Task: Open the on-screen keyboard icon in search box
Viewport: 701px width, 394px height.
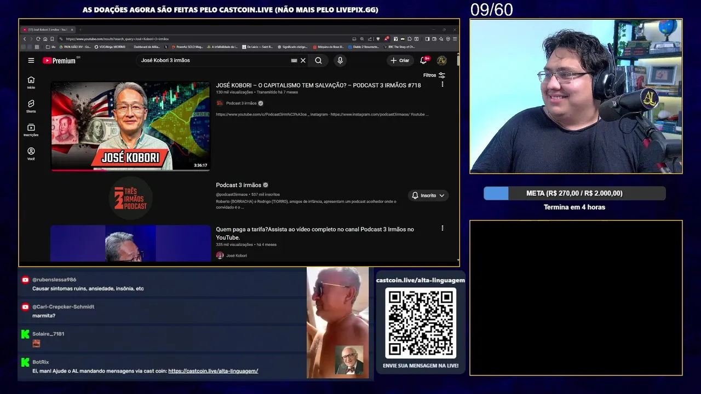Action: tap(294, 60)
